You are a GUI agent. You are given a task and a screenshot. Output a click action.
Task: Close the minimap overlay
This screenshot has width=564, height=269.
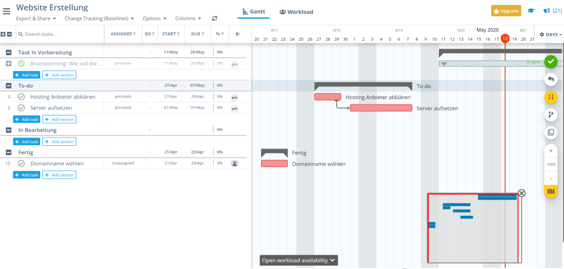pos(522,193)
